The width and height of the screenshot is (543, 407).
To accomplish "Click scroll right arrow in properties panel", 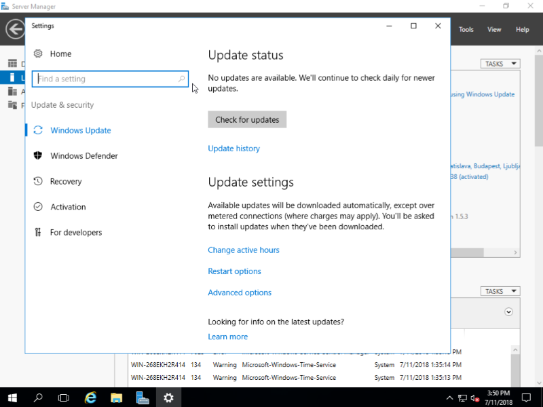I will [x=515, y=252].
